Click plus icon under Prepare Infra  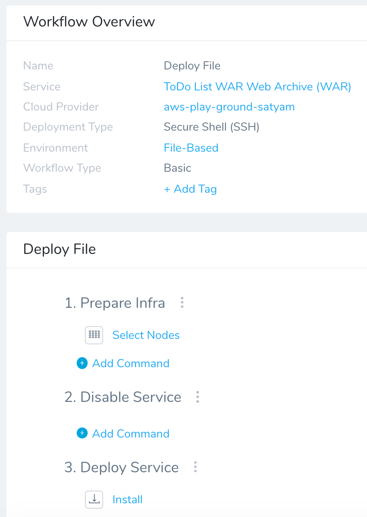click(82, 364)
